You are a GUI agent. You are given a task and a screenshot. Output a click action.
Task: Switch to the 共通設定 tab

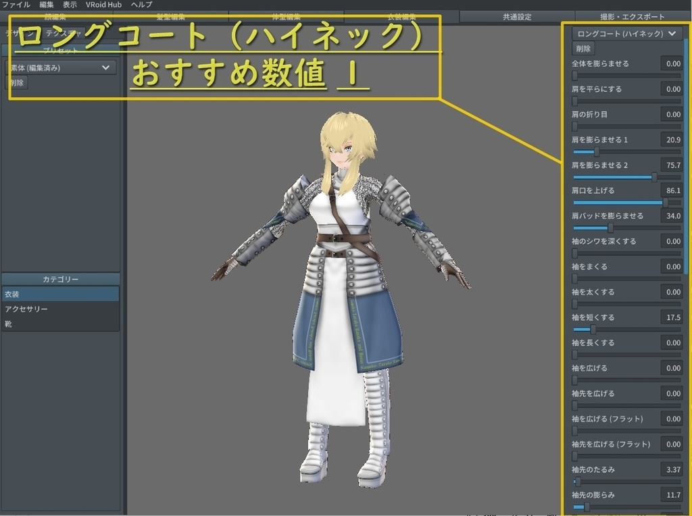click(515, 17)
